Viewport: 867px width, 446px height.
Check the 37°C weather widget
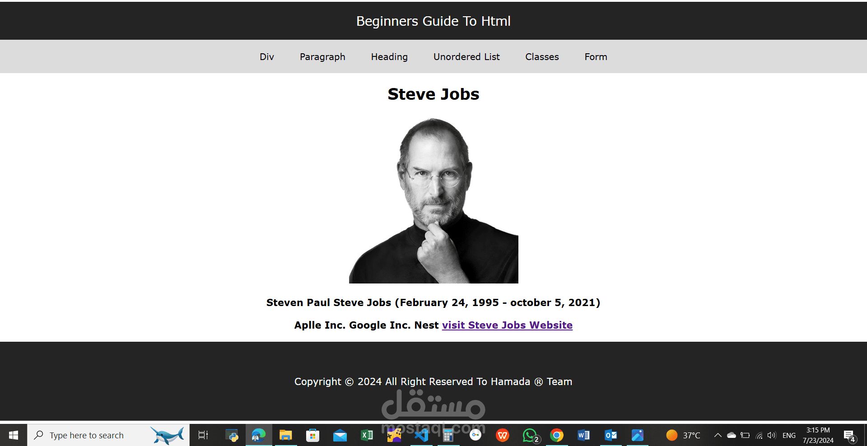tap(683, 435)
